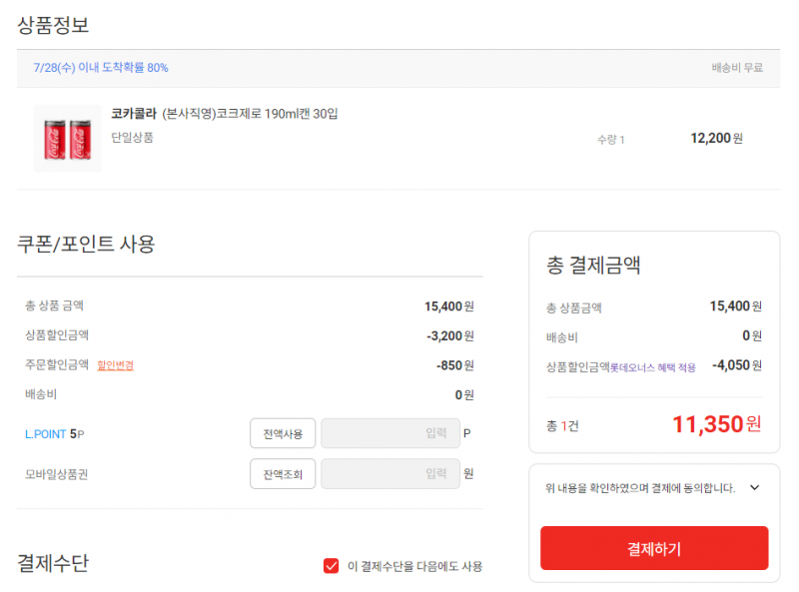Expand the payment agreement chevron
Screen dimensions: 799x592
pos(755,488)
